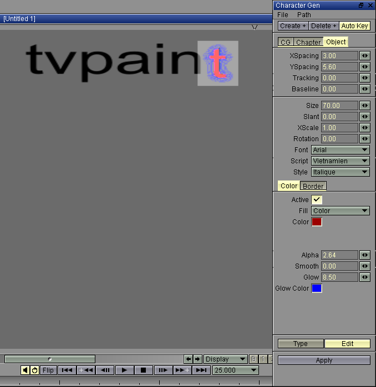Click the YSpacing stepper arrows
Image resolution: width=376 pixels, height=387 pixels.
(x=365, y=67)
